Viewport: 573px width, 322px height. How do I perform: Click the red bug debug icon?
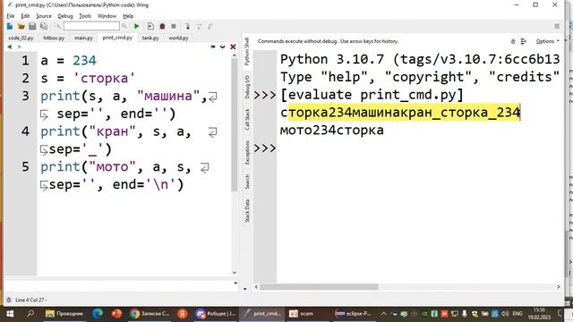click(162, 26)
